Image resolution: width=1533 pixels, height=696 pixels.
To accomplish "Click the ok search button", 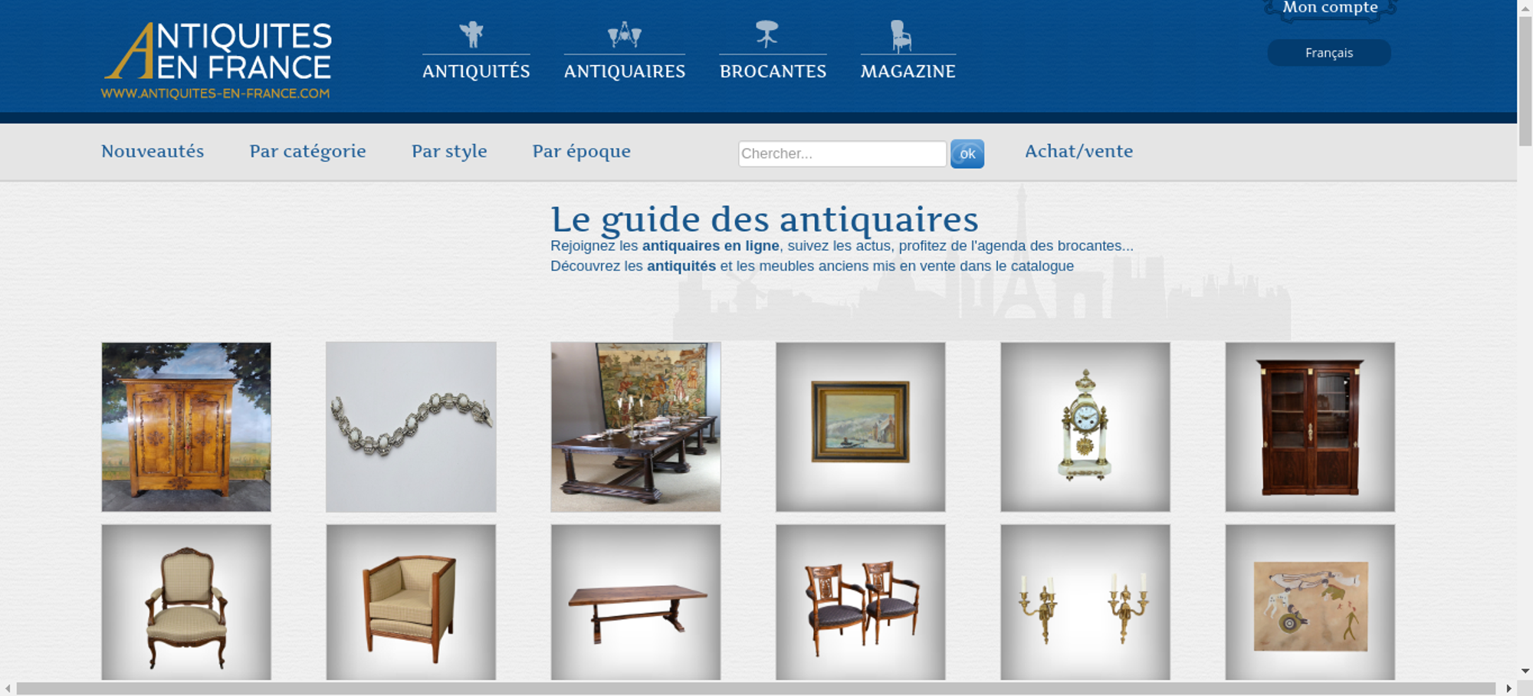I will pos(967,153).
